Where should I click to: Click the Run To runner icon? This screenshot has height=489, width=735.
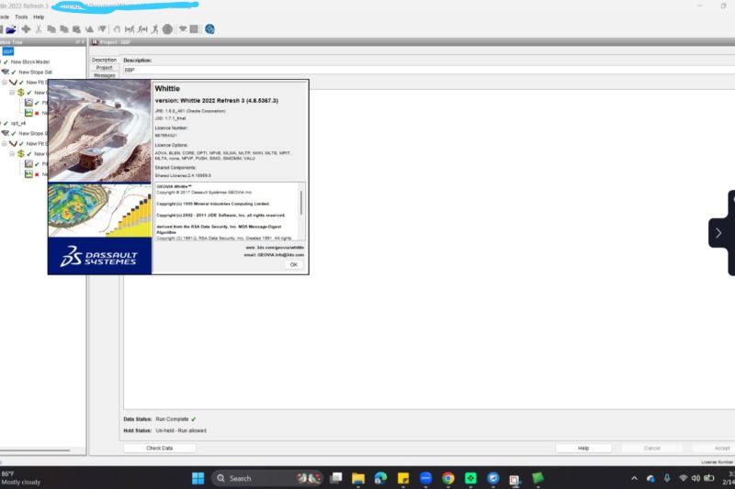tap(130, 29)
